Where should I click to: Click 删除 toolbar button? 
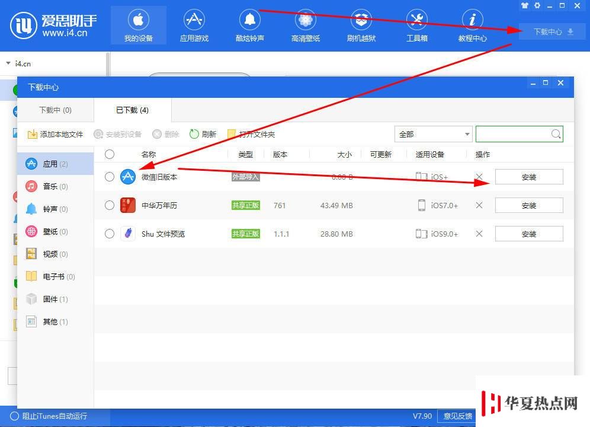165,134
